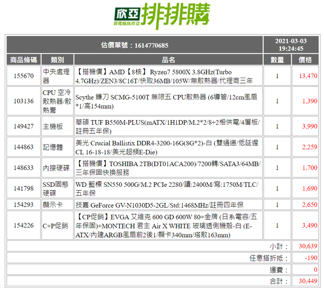The image size is (325, 288).
Task: Click the 任意搭折抵 label
Action: 269,258
